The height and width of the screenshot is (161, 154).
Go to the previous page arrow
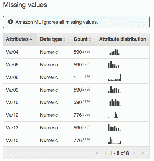[x=106, y=153]
